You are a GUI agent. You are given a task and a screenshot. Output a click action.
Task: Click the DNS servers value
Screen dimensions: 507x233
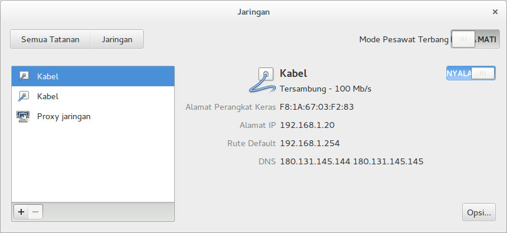click(x=352, y=161)
